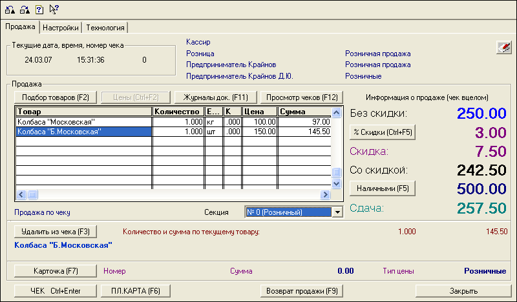Viewport: 517px width, 302px height.
Task: Open the help question-mark icon
Action: [39, 10]
